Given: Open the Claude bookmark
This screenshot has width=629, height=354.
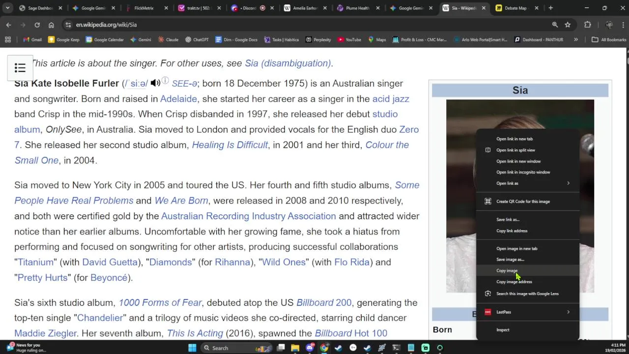Looking at the screenshot, I should point(168,40).
